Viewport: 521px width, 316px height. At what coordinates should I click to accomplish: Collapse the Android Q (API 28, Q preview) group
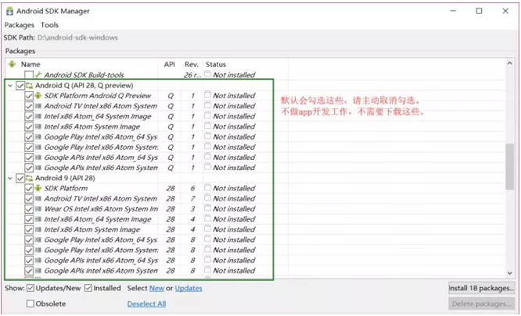10,86
